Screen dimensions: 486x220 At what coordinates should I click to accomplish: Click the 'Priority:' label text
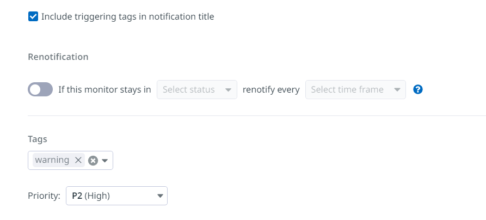44,196
